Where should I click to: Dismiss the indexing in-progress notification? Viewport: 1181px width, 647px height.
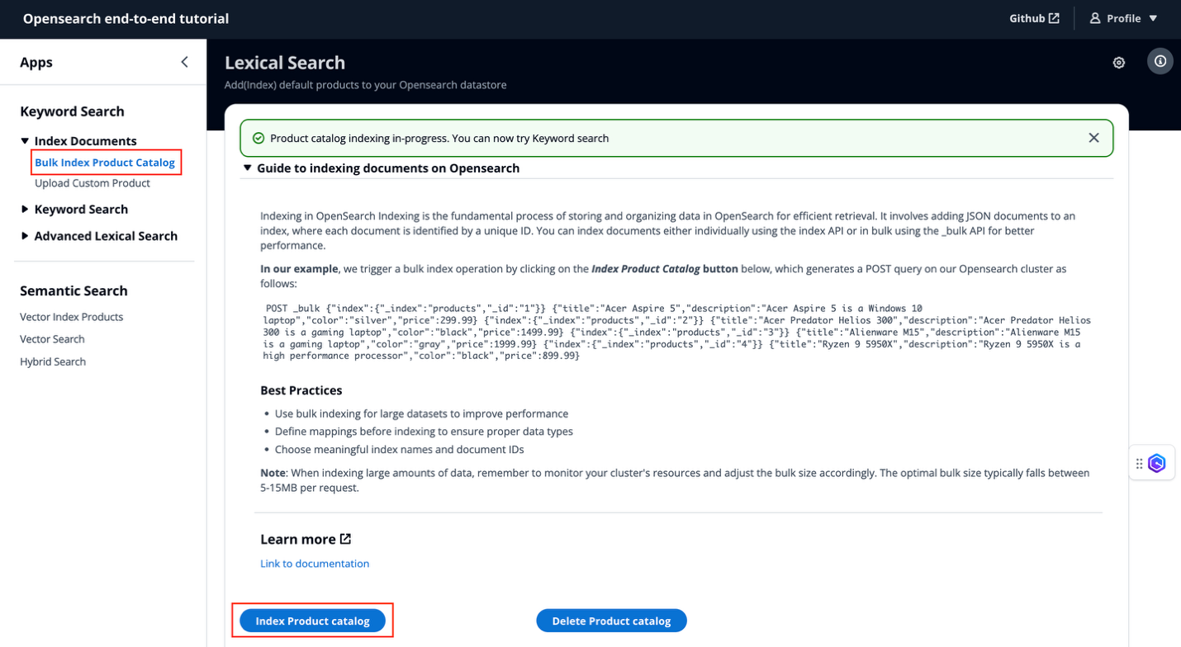[x=1093, y=137]
